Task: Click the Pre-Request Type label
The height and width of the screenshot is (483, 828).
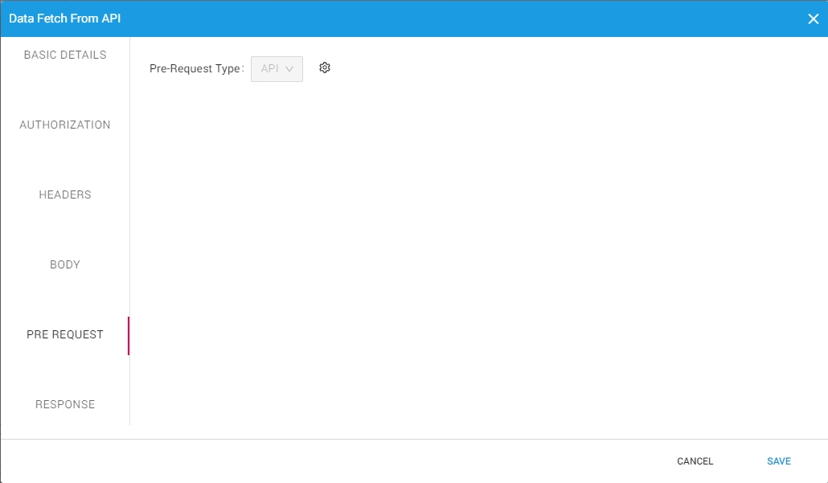Action: point(195,69)
